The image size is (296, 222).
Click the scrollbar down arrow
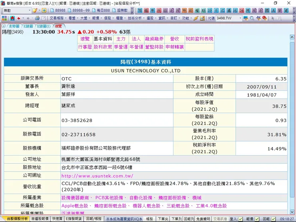292,212
